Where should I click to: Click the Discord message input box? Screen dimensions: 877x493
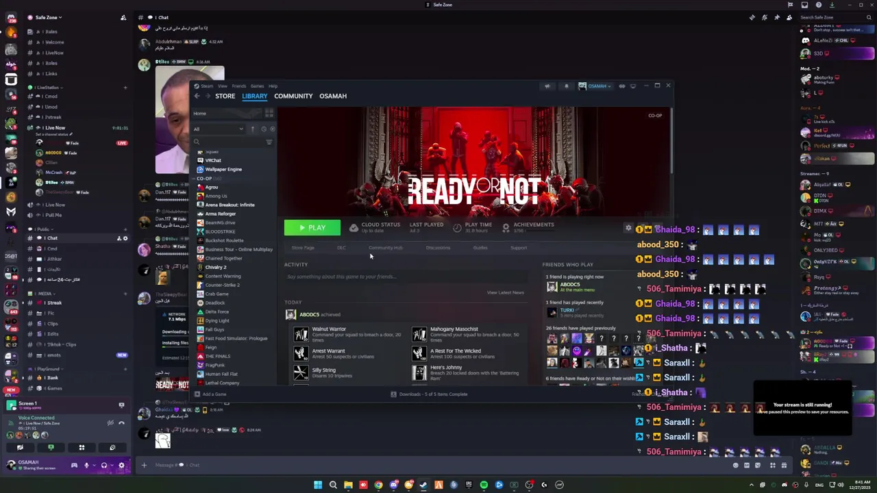[438, 466]
